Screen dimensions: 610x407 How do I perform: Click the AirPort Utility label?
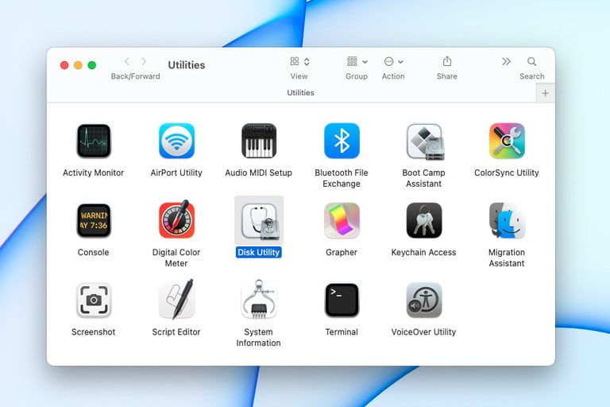tap(176, 172)
